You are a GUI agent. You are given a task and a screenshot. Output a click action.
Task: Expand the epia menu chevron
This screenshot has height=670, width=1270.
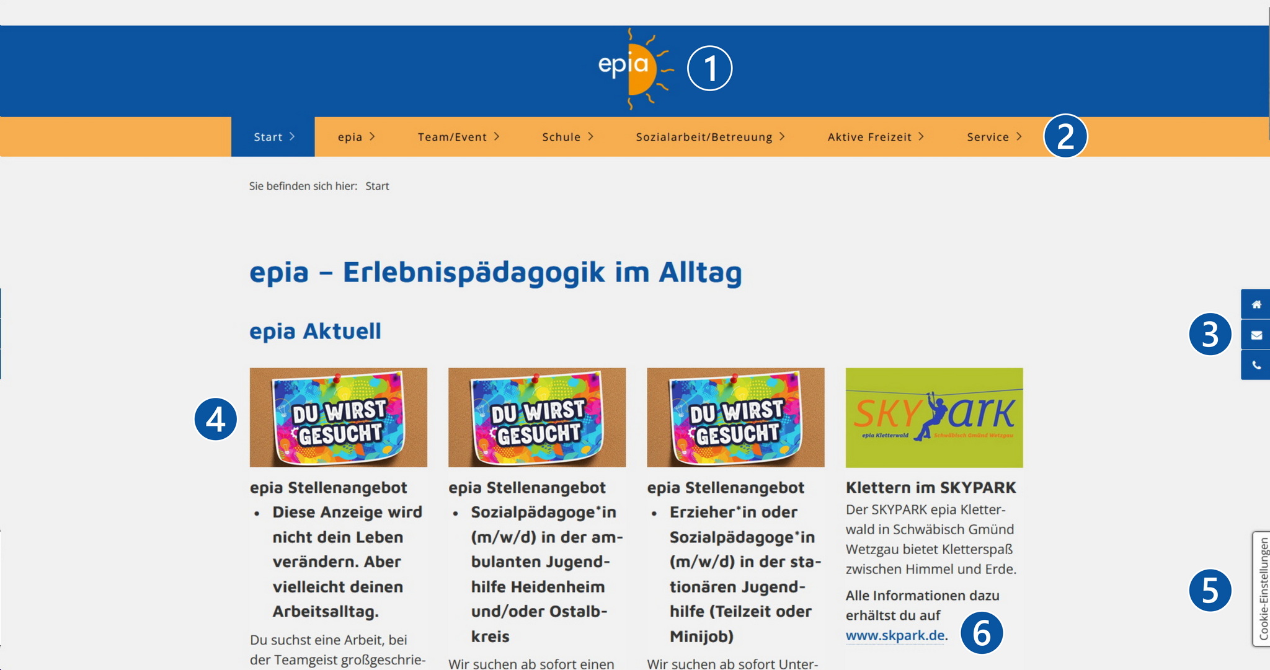372,137
